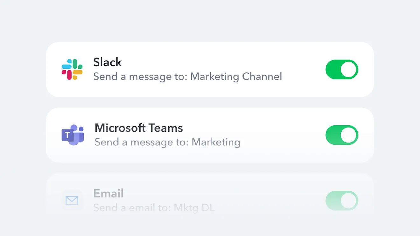Click the Slack logo icon

tap(72, 69)
